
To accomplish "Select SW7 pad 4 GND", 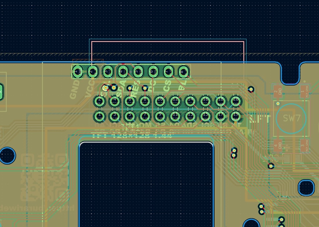I will point(276,145).
